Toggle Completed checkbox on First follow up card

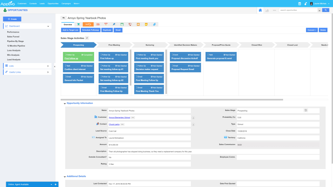pos(82,55)
